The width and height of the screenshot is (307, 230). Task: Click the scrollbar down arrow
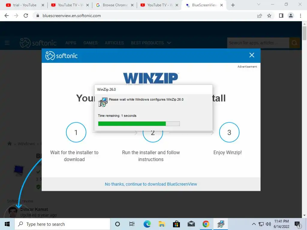[x=304, y=215]
